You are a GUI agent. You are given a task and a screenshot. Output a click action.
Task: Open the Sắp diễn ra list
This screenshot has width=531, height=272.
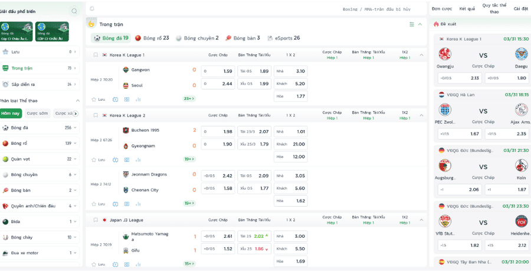point(40,84)
